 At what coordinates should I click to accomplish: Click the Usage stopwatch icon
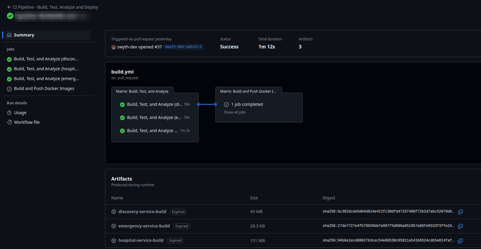(x=9, y=113)
